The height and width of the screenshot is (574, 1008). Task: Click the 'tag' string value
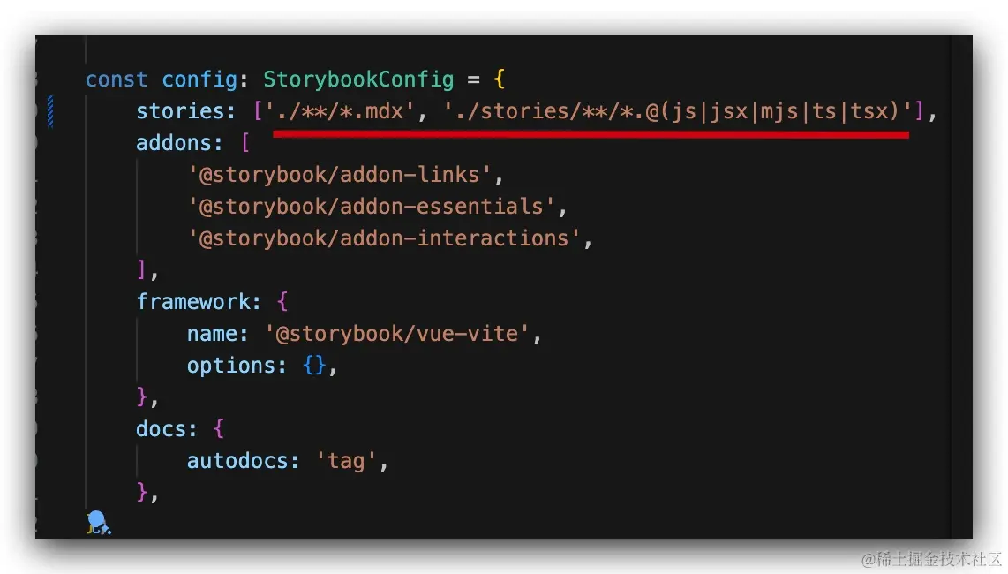pyautogui.click(x=346, y=461)
